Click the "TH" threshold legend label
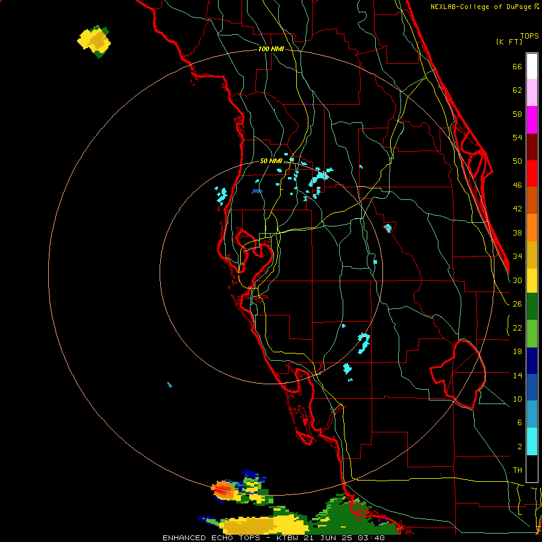This screenshot has width=542, height=542. click(517, 470)
